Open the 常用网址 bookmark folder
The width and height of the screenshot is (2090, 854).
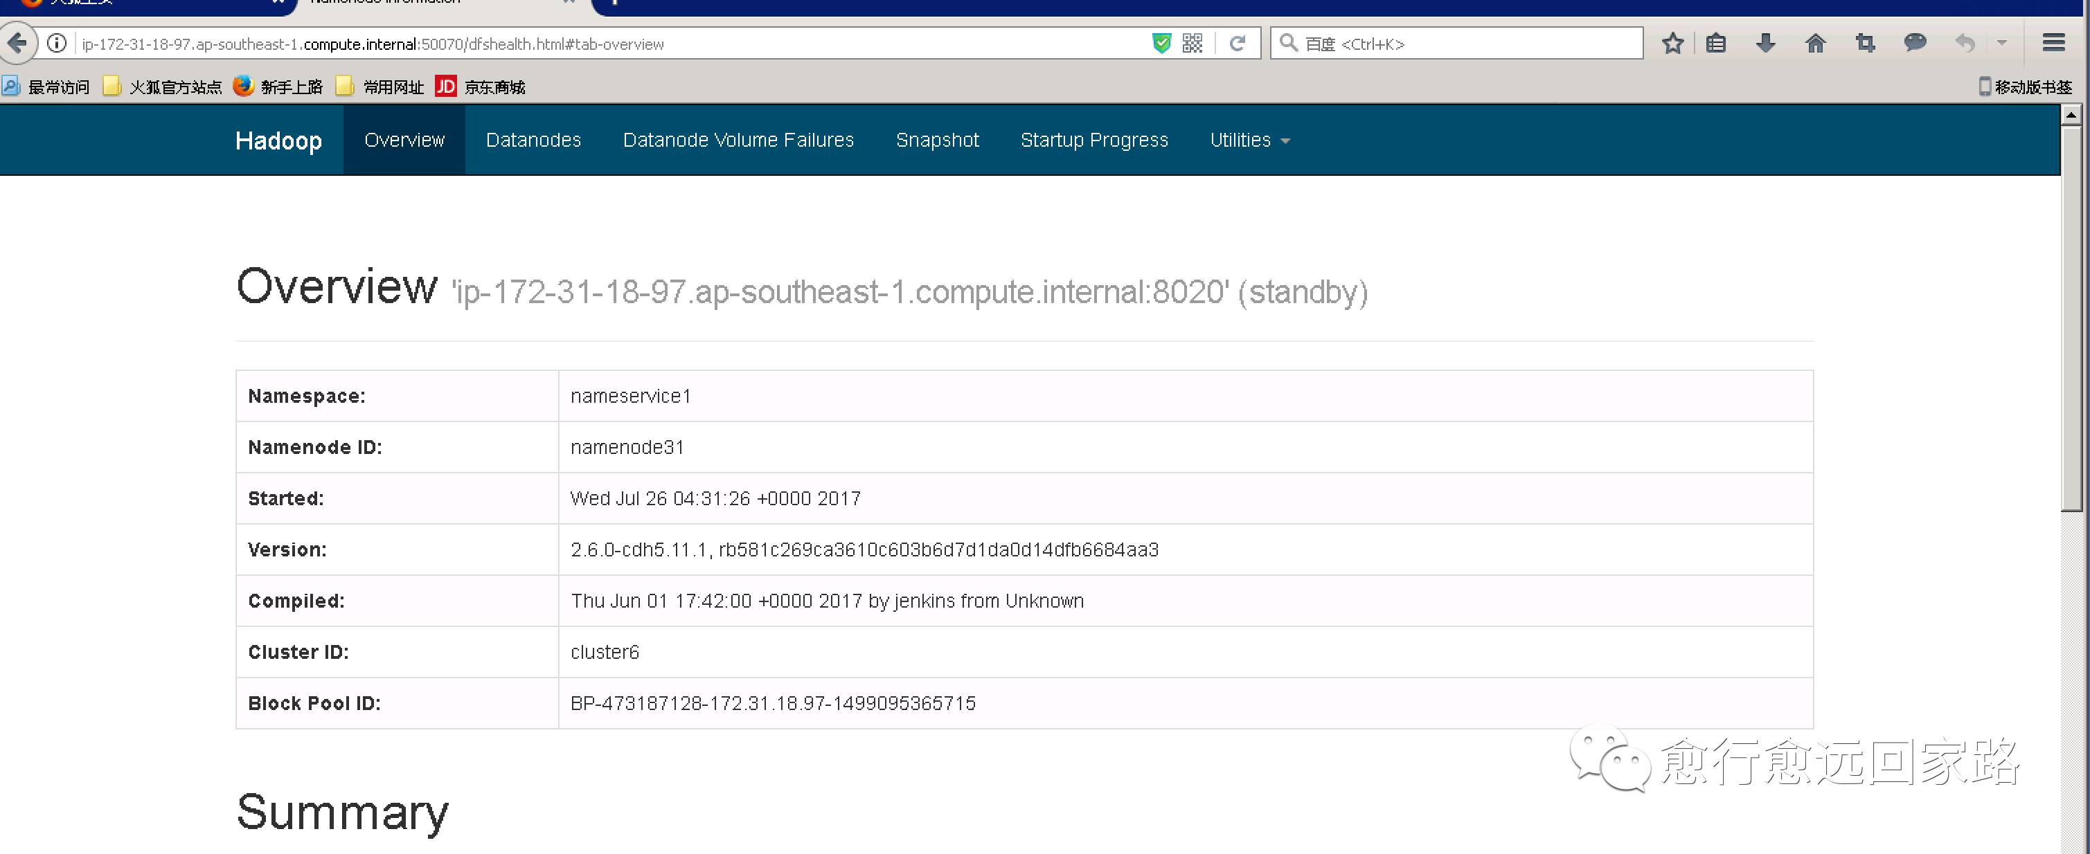click(x=380, y=87)
